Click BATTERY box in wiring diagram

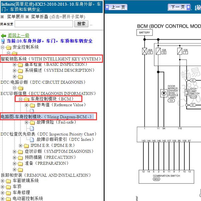(145, 33)
